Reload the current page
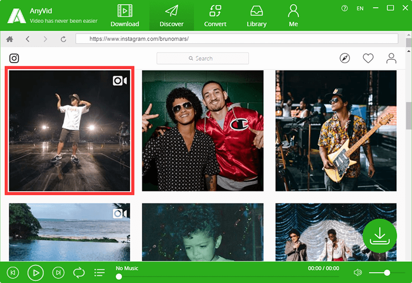 tap(63, 39)
